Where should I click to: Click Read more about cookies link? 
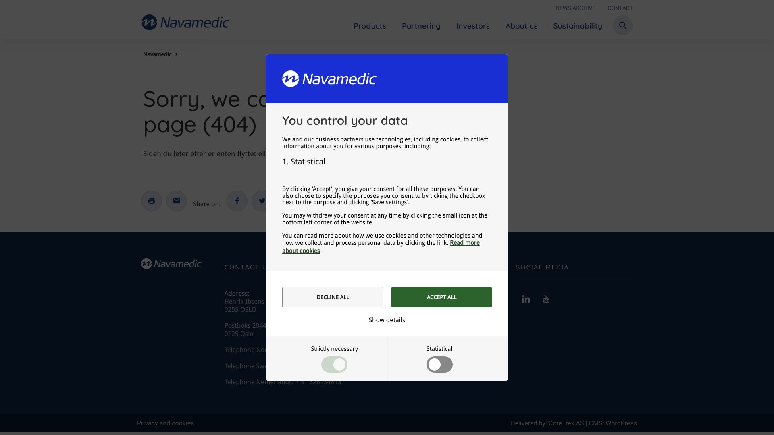pyautogui.click(x=381, y=247)
